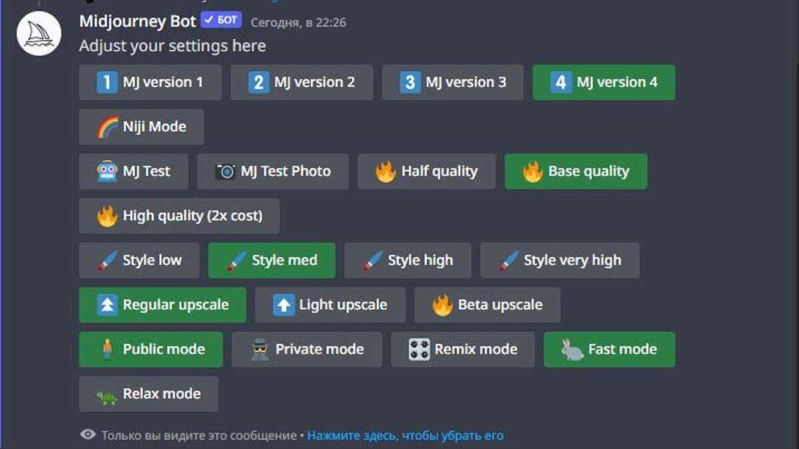The width and height of the screenshot is (799, 449).
Task: Click the paintbrush icon on Style med
Action: (236, 261)
